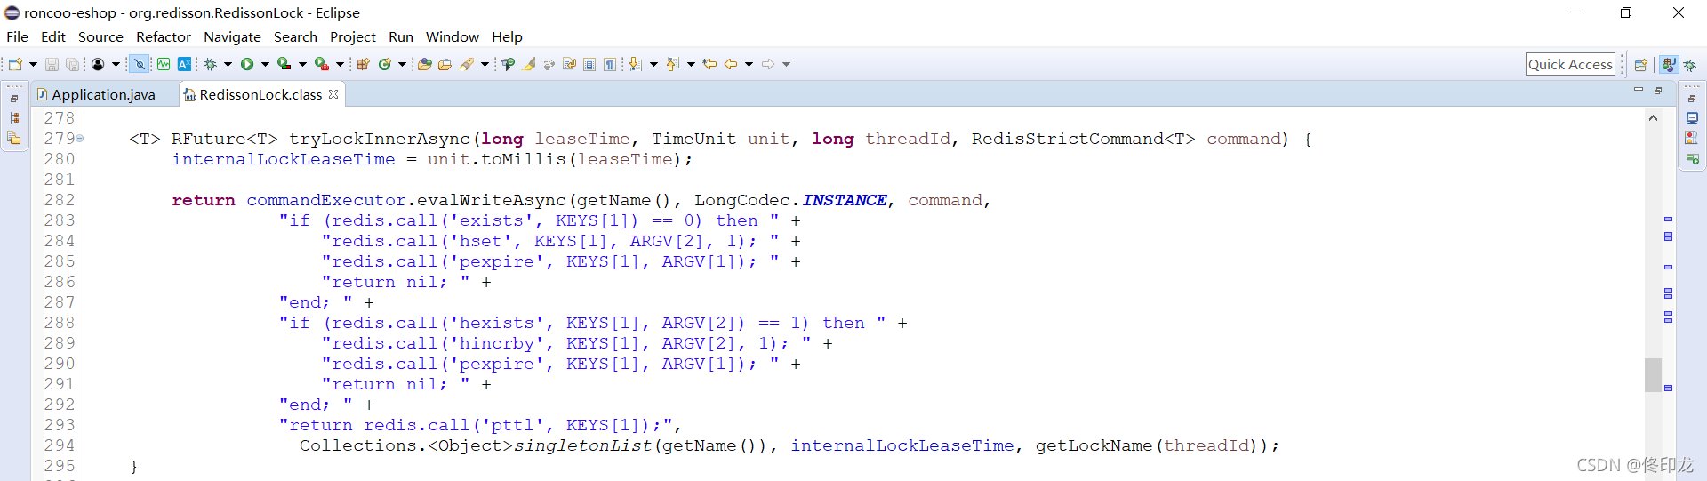Open the Refactor menu
Screen dimensions: 1707x481
[164, 36]
